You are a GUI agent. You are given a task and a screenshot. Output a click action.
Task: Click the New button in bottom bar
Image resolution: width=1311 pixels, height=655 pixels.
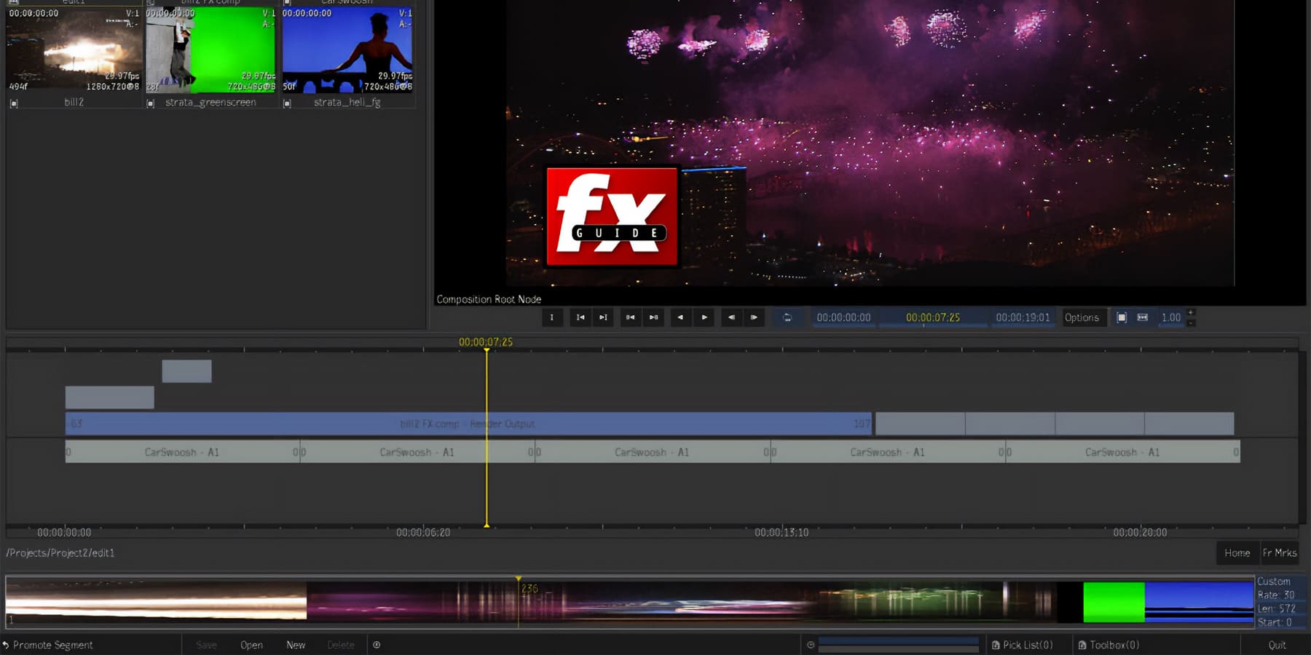pyautogui.click(x=296, y=645)
